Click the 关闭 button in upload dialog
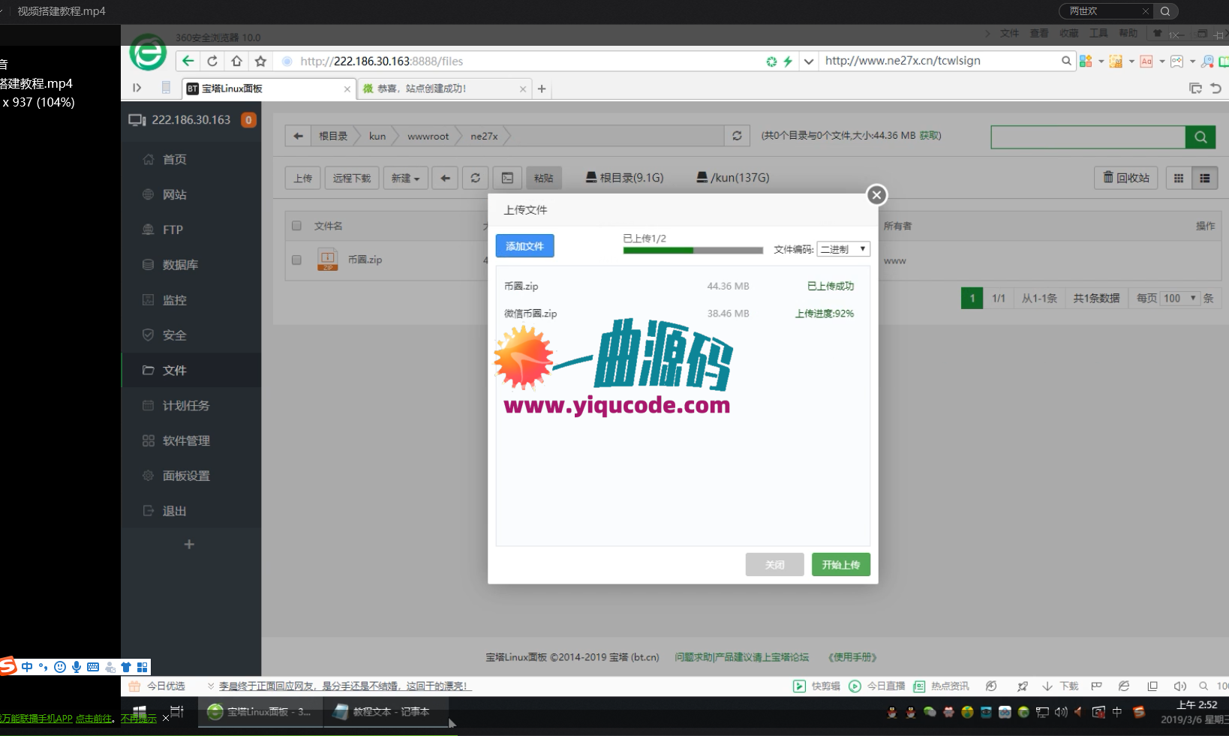The image size is (1229, 736). click(x=774, y=565)
